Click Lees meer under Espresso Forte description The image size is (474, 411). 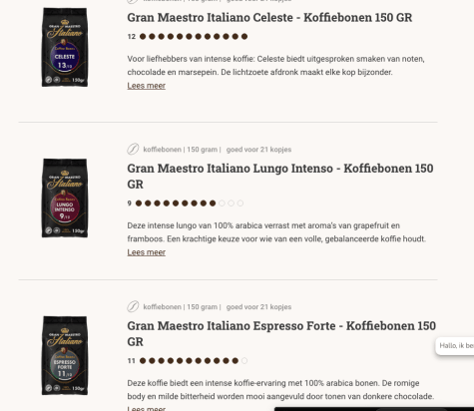tap(147, 408)
